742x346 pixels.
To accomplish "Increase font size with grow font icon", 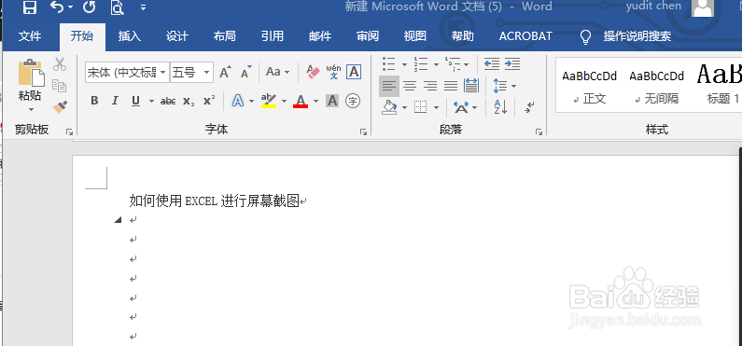I will pos(225,73).
